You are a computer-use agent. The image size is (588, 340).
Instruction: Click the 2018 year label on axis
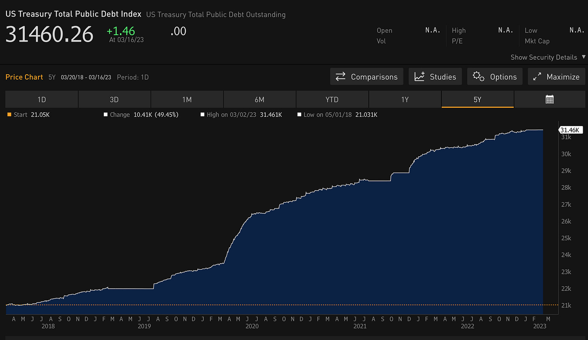tap(48, 326)
